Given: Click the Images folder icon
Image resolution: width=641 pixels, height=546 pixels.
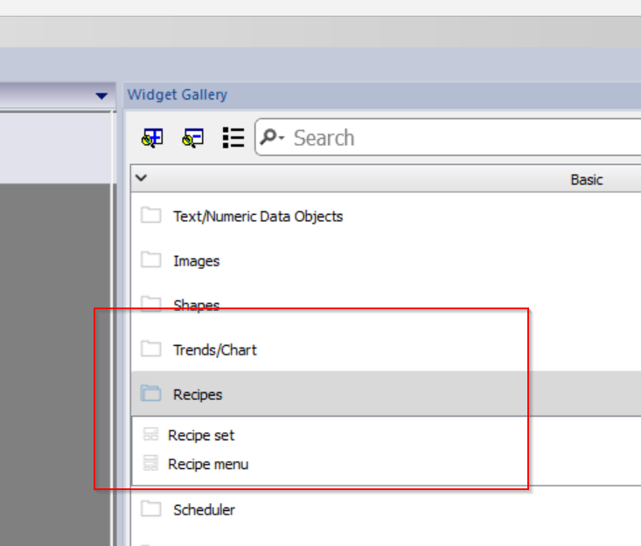Looking at the screenshot, I should [150, 259].
